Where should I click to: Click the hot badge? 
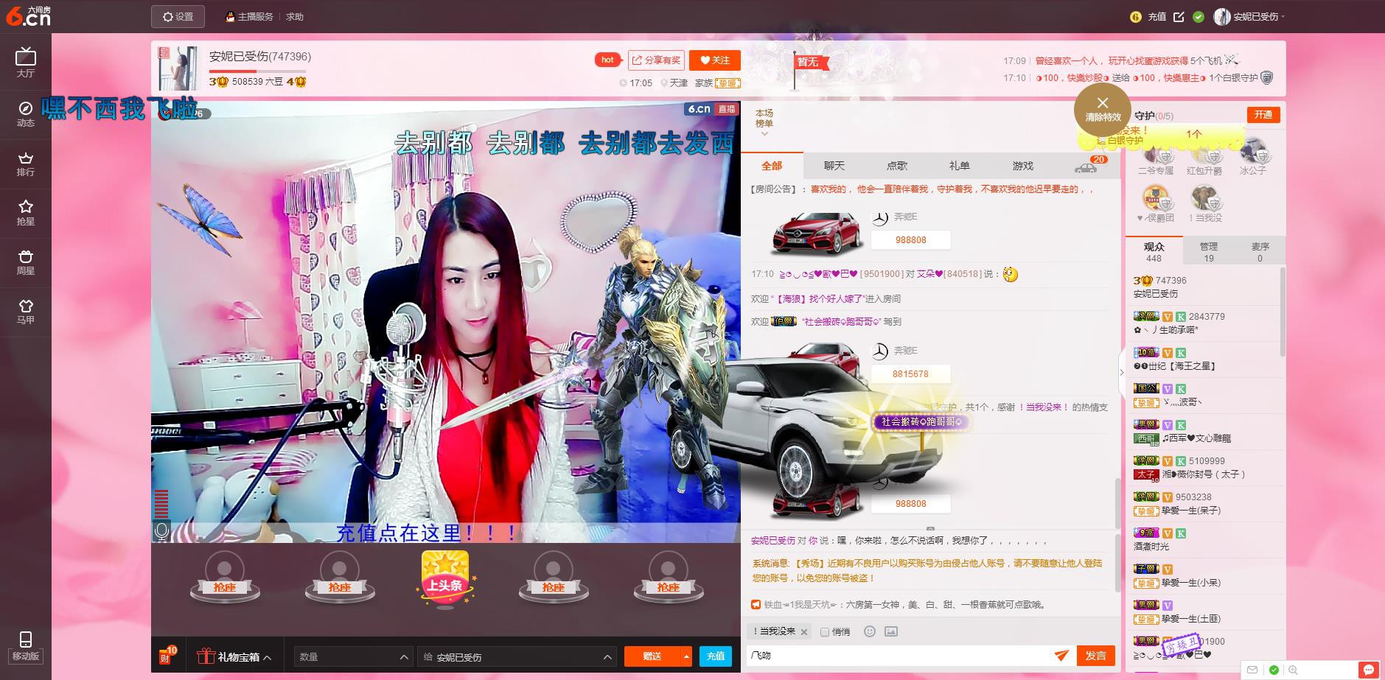(607, 60)
